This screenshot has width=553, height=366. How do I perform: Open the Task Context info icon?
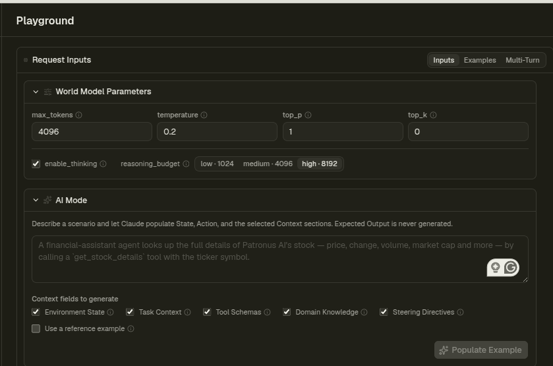click(x=187, y=312)
